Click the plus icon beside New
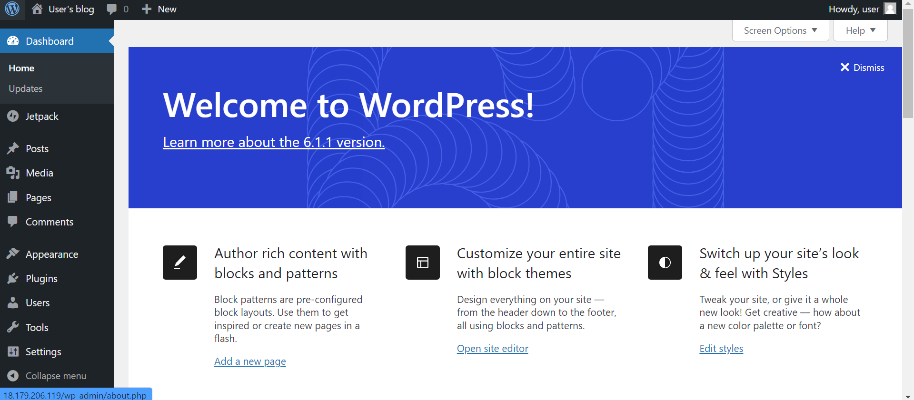Image resolution: width=914 pixels, height=400 pixels. coord(147,9)
